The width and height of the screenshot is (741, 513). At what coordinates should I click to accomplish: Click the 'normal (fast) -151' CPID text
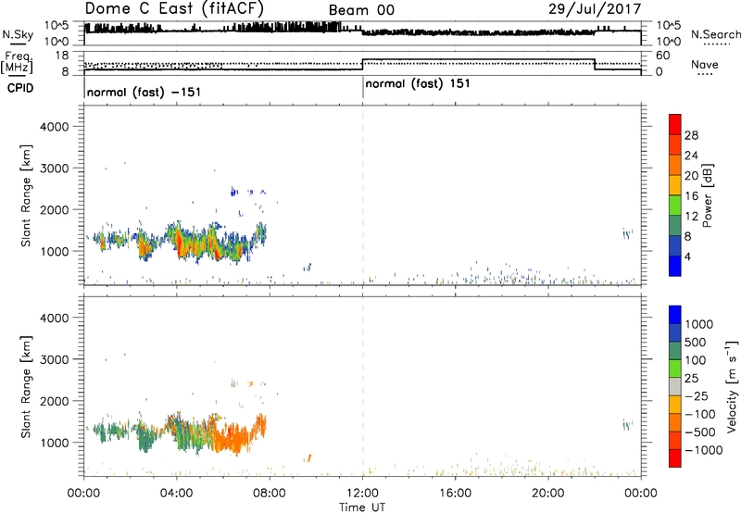[x=144, y=92]
